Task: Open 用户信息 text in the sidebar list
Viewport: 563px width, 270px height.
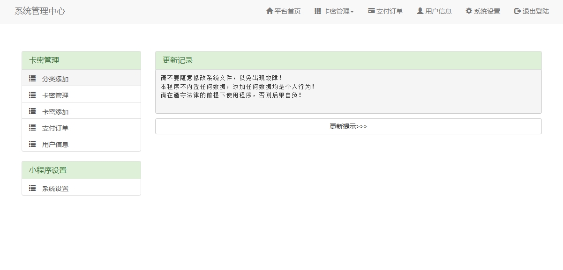Action: (x=55, y=145)
